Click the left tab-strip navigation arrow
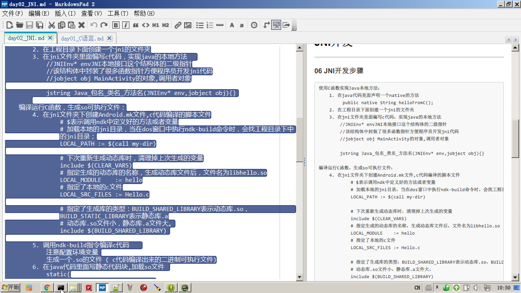The width and height of the screenshot is (521, 293). [508, 40]
